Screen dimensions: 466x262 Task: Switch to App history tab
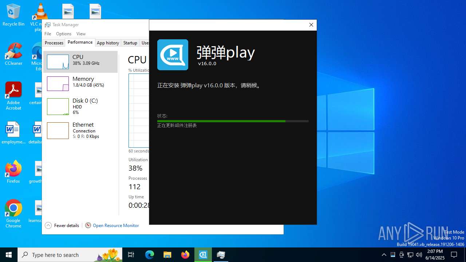pyautogui.click(x=108, y=43)
